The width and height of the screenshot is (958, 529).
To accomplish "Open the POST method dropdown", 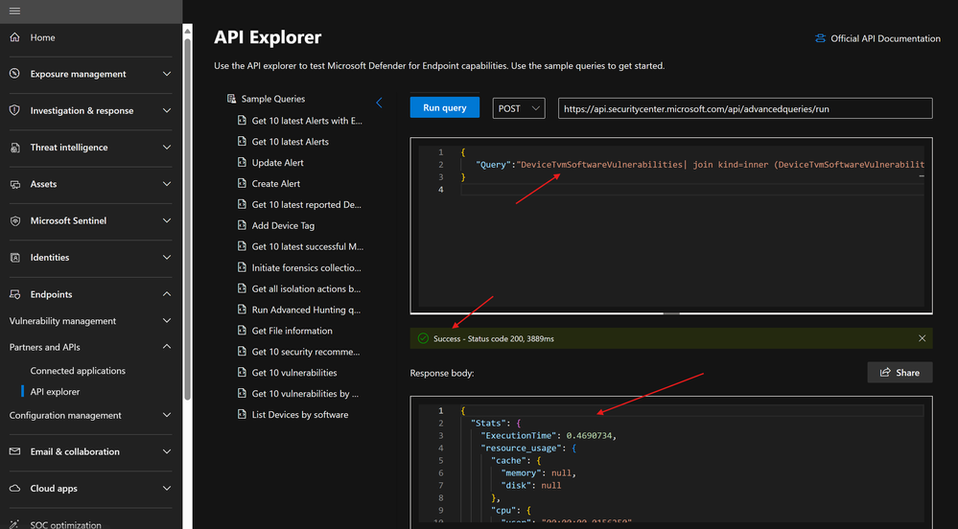I will (519, 108).
